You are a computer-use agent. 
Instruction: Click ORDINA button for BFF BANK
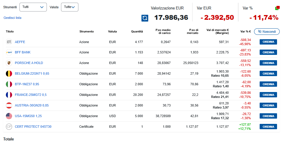coord(268,52)
